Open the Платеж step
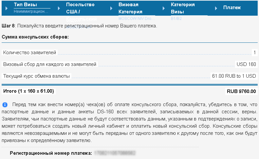 click(232, 8)
